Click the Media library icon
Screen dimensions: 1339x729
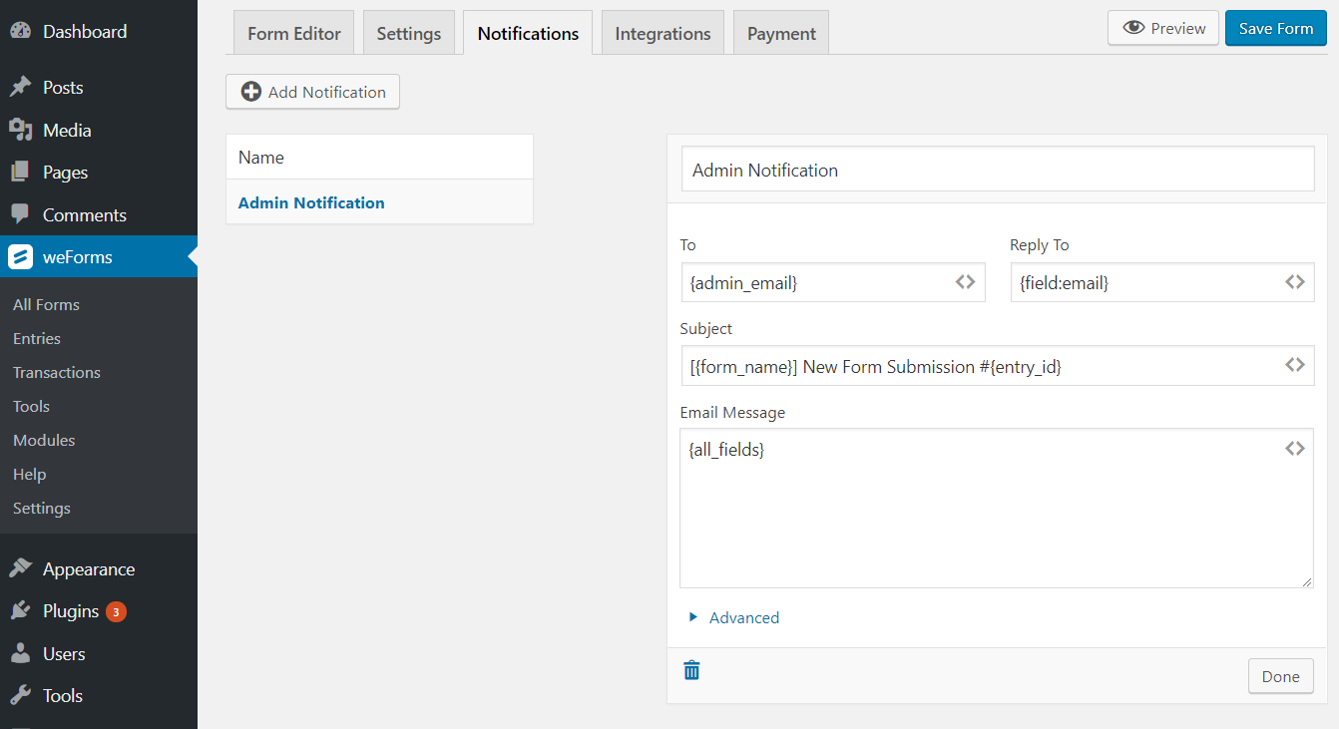tap(20, 130)
